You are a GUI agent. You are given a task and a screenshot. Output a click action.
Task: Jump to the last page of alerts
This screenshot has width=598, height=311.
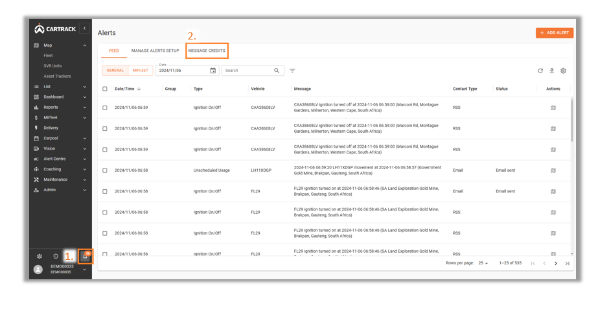coord(567,263)
